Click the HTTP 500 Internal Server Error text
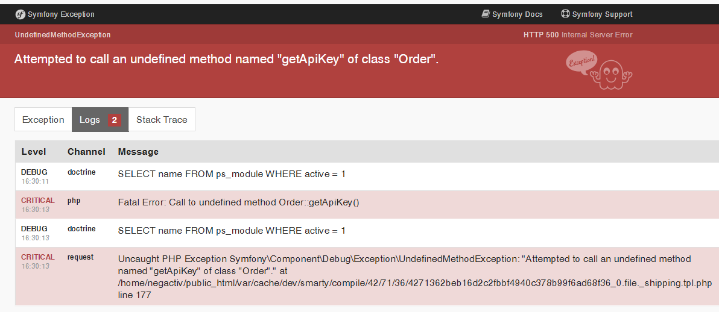719x312 pixels. point(578,35)
